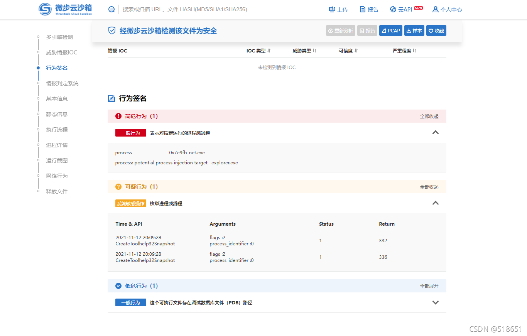Open the 云API menu item
The height and width of the screenshot is (336, 527).
[406, 9]
